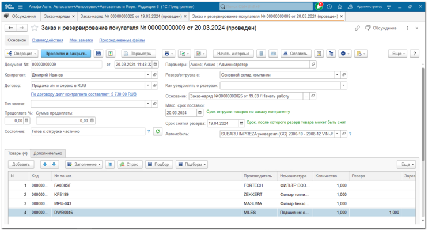428x231 pixels.
Task: Open Автомобиль card via open icon
Action: tap(344, 134)
